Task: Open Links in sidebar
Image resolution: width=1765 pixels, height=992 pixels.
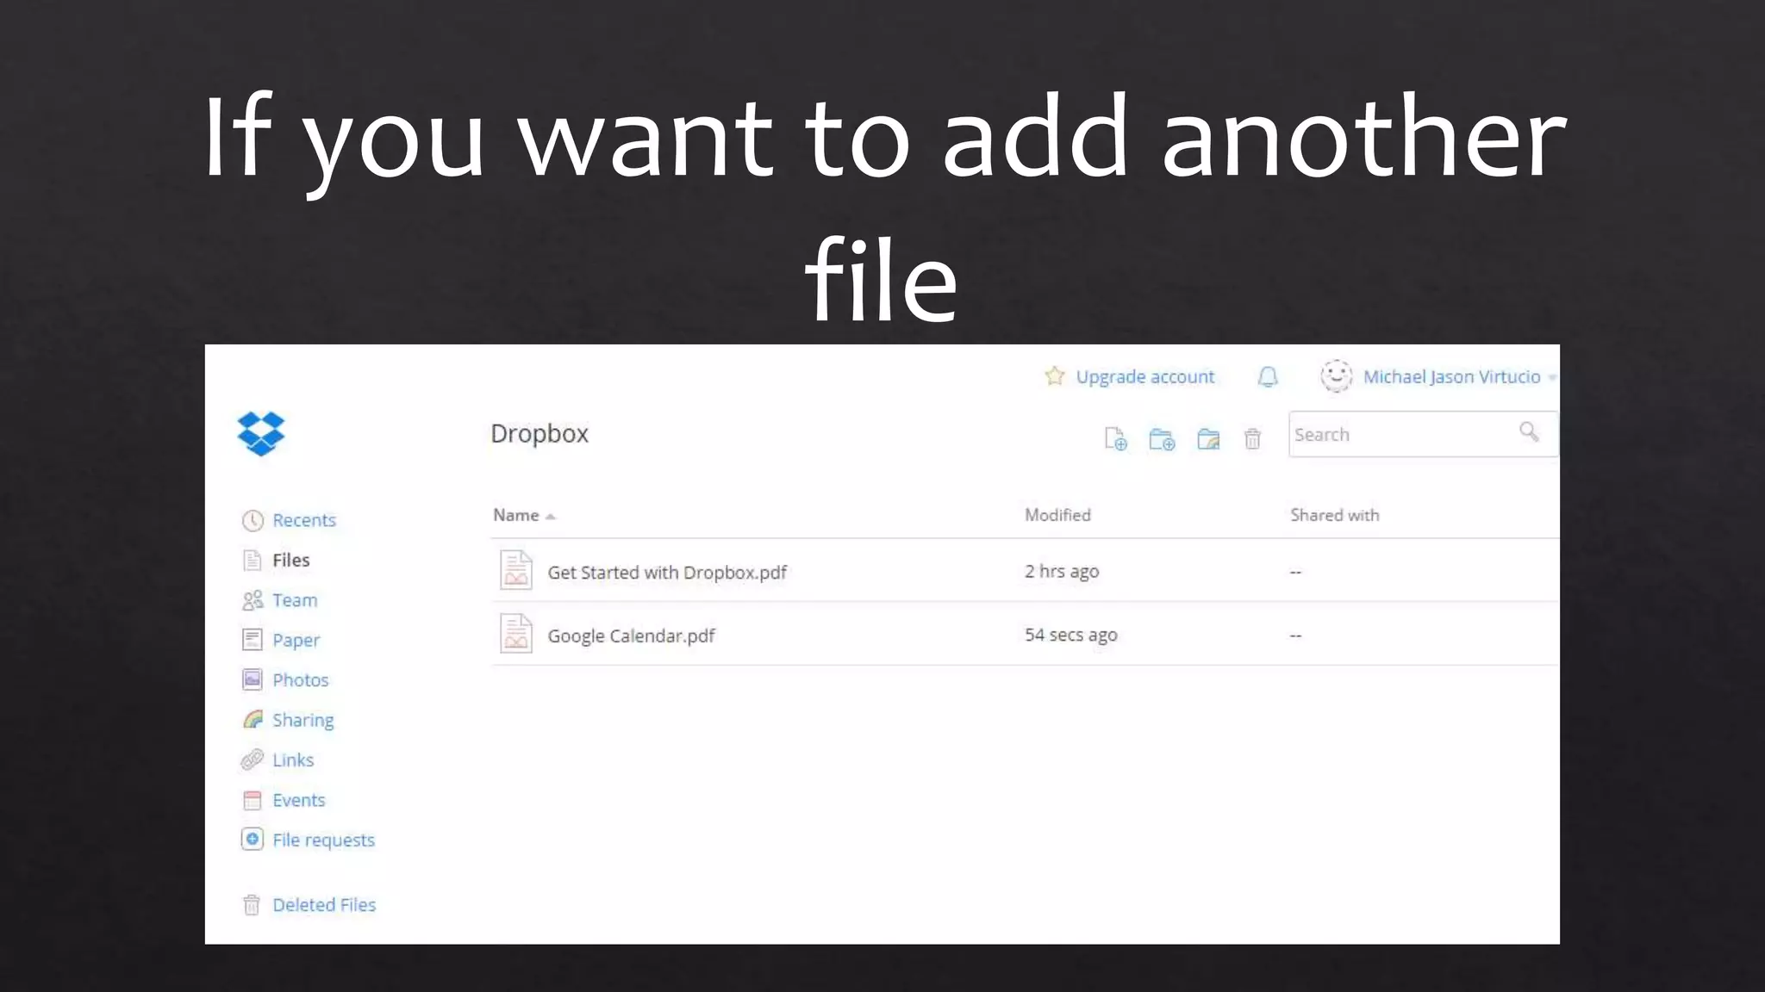Action: coord(293,760)
